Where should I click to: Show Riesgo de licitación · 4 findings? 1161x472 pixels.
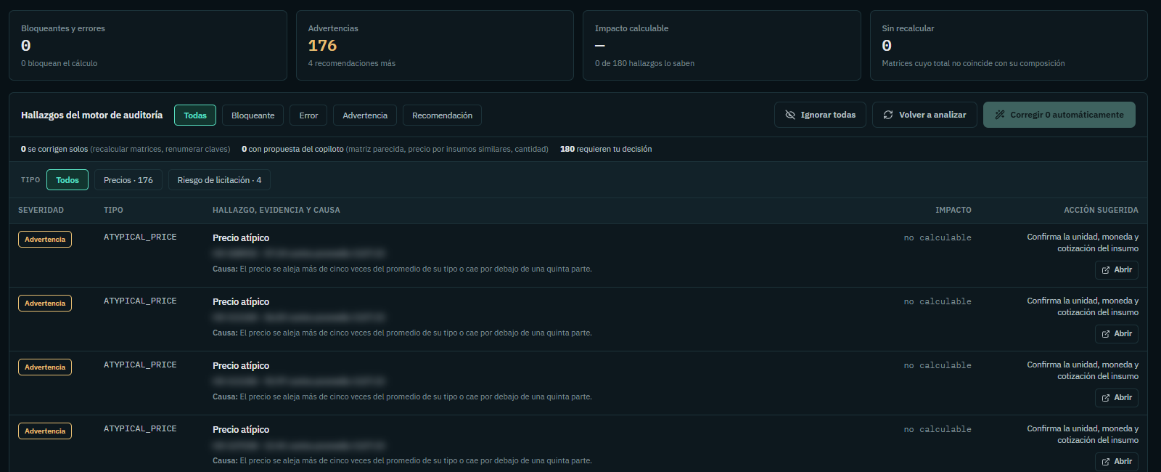coord(219,180)
